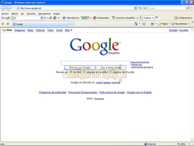Expand the Traducir dropdown arrow

(x=153, y=18)
